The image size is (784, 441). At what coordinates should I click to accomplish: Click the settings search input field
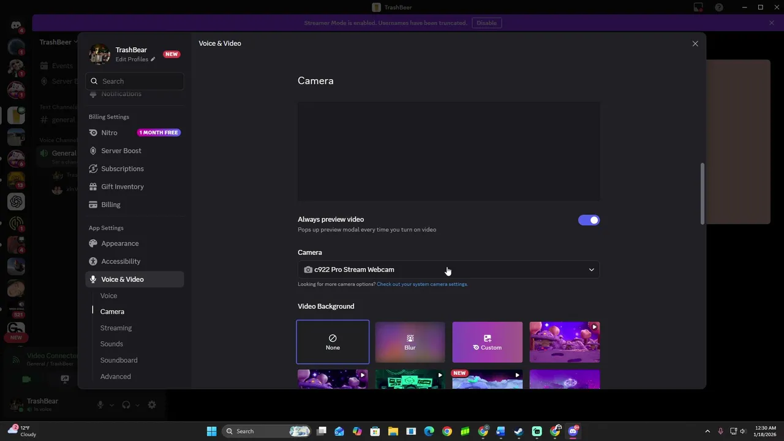pyautogui.click(x=135, y=81)
